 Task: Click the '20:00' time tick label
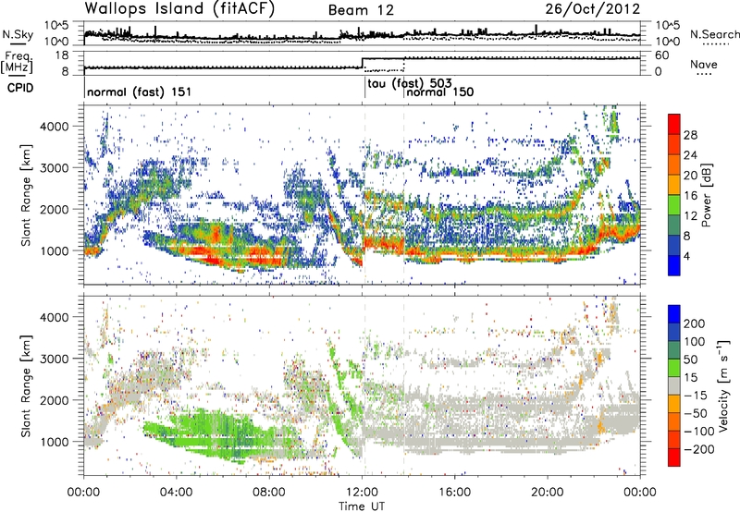[x=548, y=493]
